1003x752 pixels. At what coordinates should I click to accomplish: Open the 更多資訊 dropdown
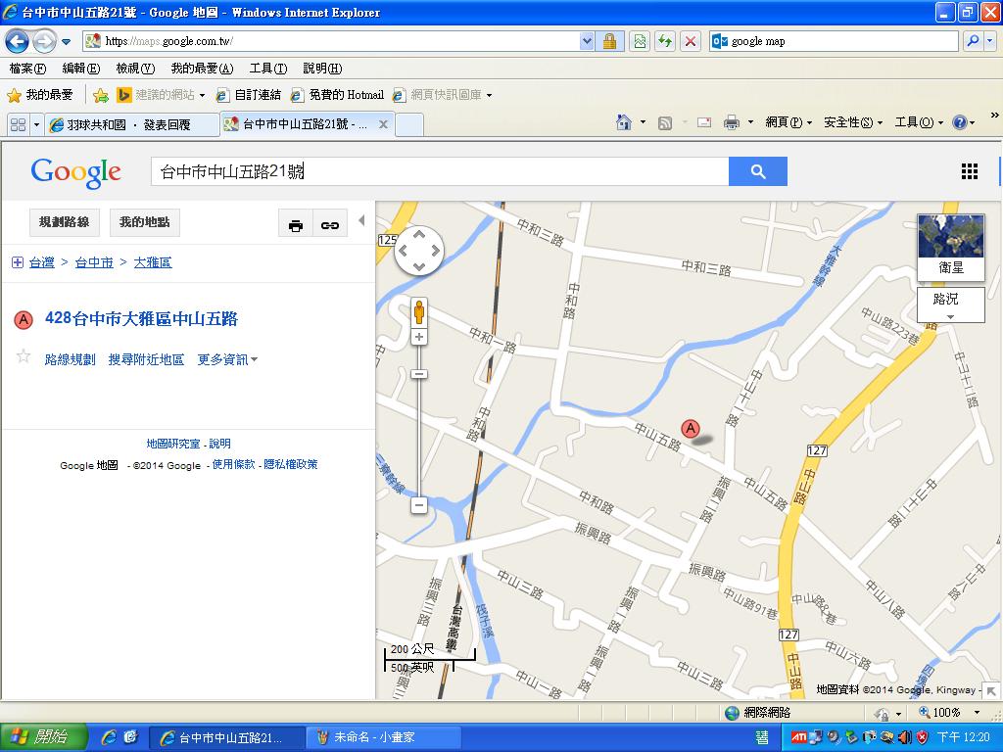(x=227, y=360)
